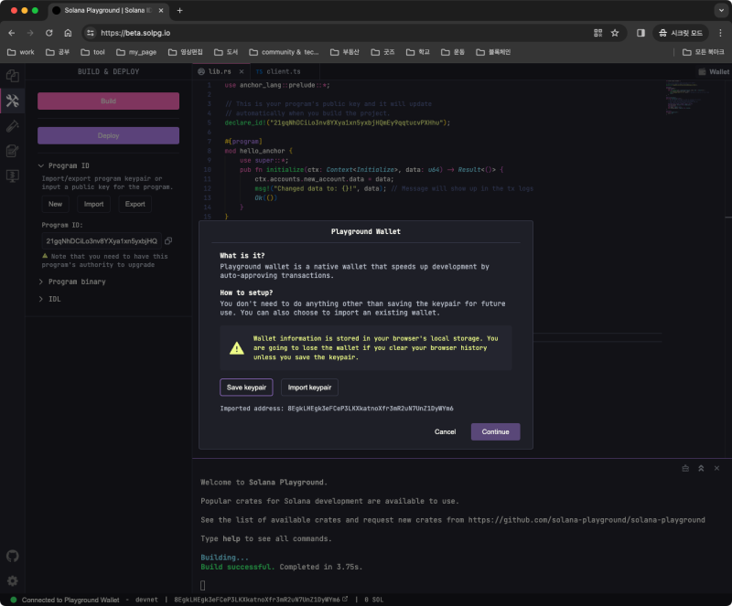Click the Build button
Screen dimensions: 732x606
(108, 101)
